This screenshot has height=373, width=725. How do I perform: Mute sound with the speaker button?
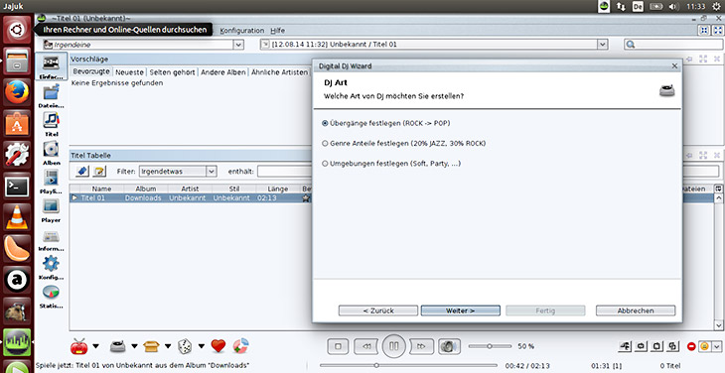450,346
